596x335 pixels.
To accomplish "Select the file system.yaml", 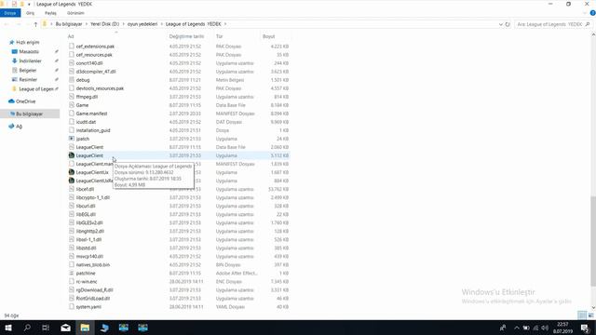I will tap(88, 306).
